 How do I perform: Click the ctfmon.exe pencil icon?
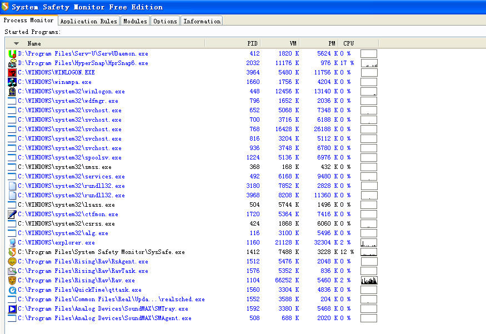coord(12,215)
